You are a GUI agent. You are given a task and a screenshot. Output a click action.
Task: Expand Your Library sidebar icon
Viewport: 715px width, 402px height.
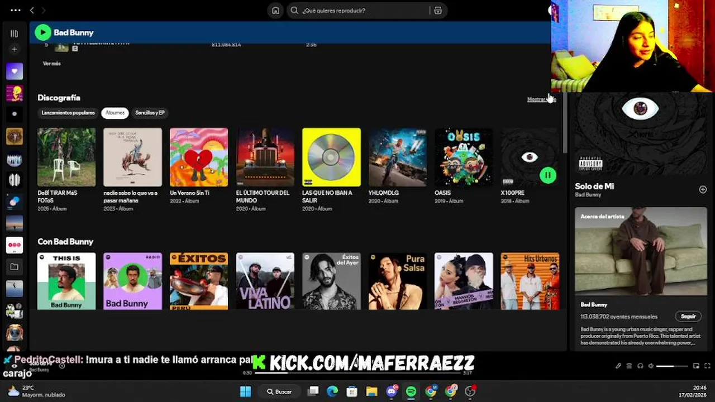15,33
